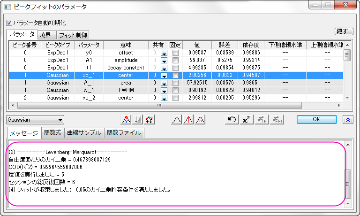
Task: Open 共有 dropdown in A1 row
Action: (x=164, y=61)
